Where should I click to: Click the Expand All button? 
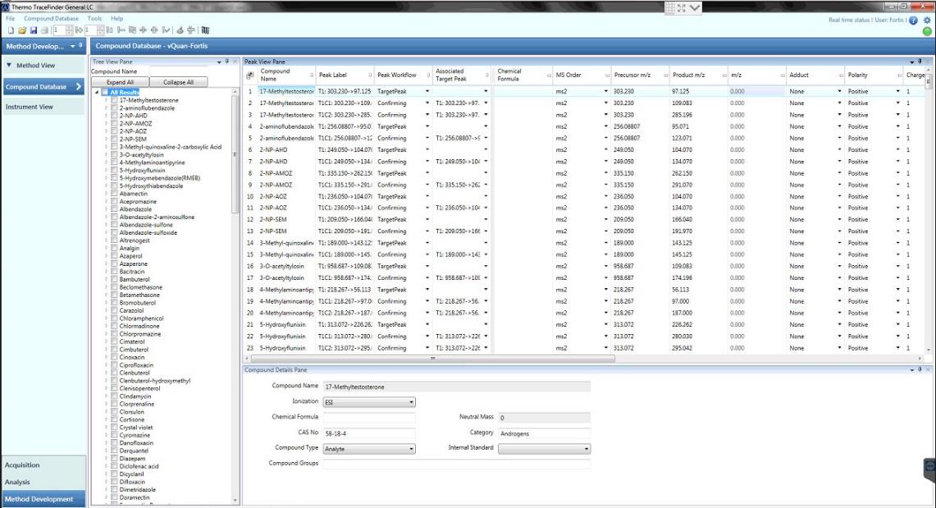(x=120, y=82)
